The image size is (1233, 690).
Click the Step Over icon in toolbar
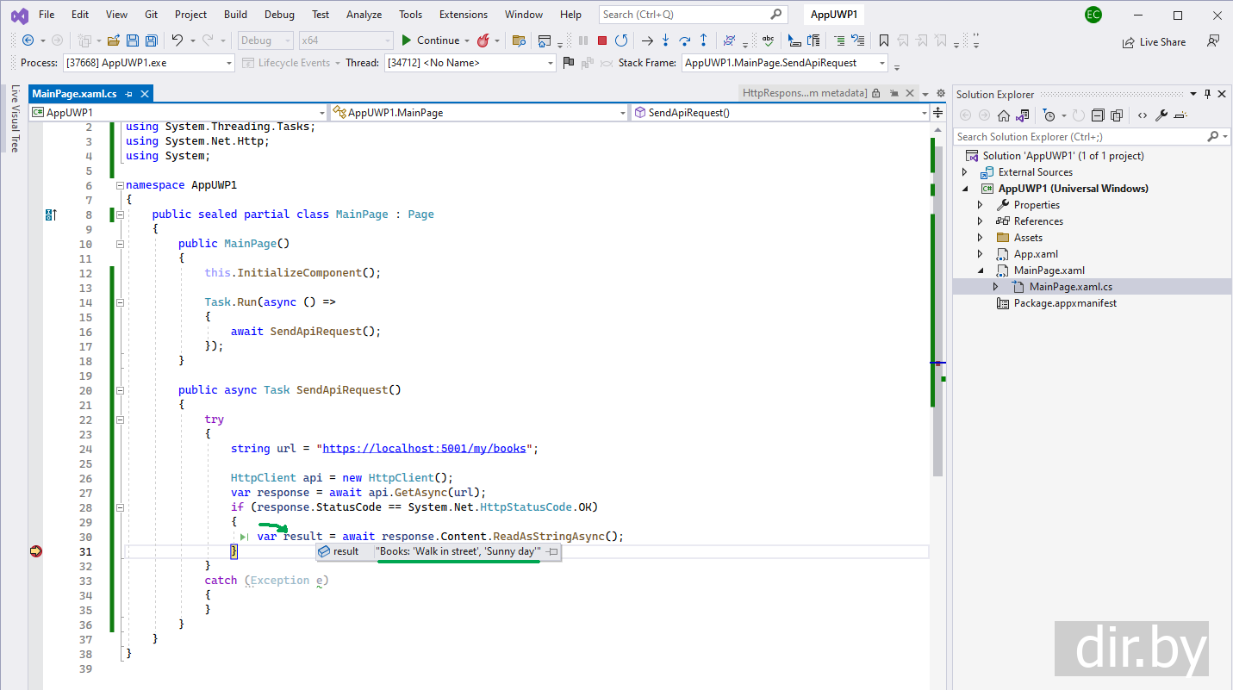point(684,40)
